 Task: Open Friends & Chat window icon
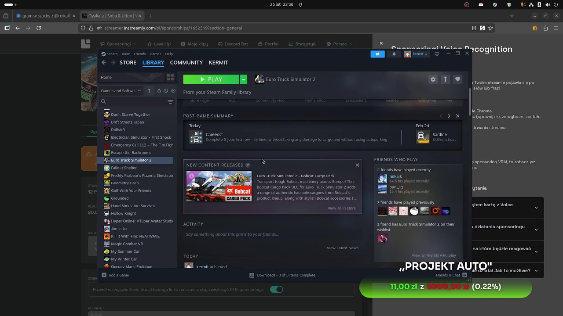click(464, 275)
